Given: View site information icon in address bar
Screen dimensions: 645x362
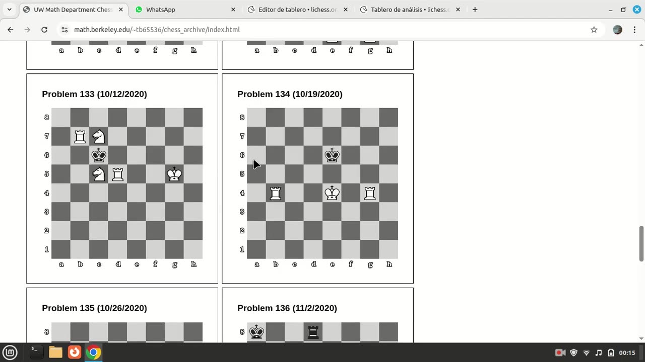Looking at the screenshot, I should point(64,30).
